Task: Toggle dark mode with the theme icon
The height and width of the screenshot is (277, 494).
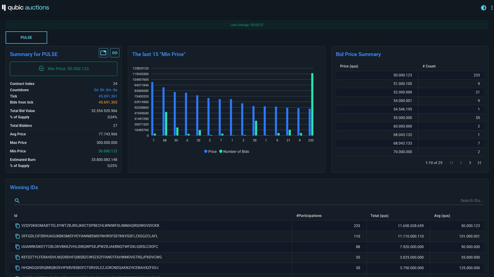Action: (483, 7)
